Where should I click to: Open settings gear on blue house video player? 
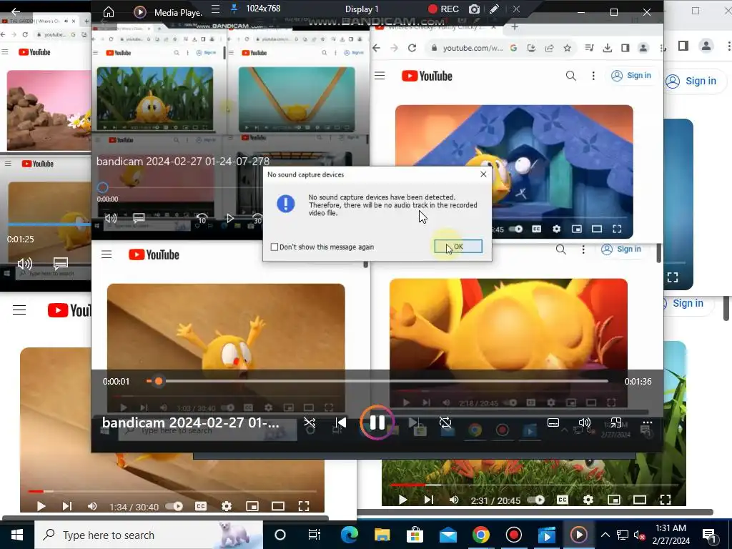tap(556, 229)
